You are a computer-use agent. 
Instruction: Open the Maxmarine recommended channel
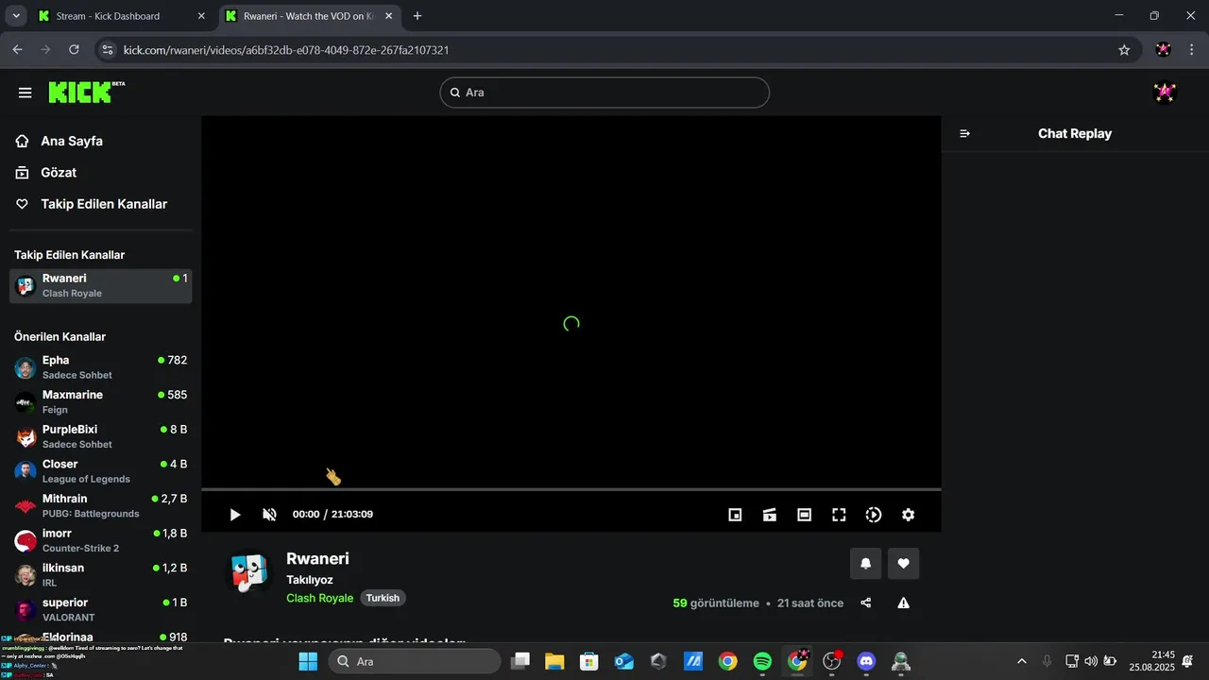point(101,401)
